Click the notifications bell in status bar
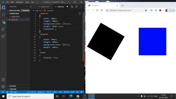 [x=81, y=92]
